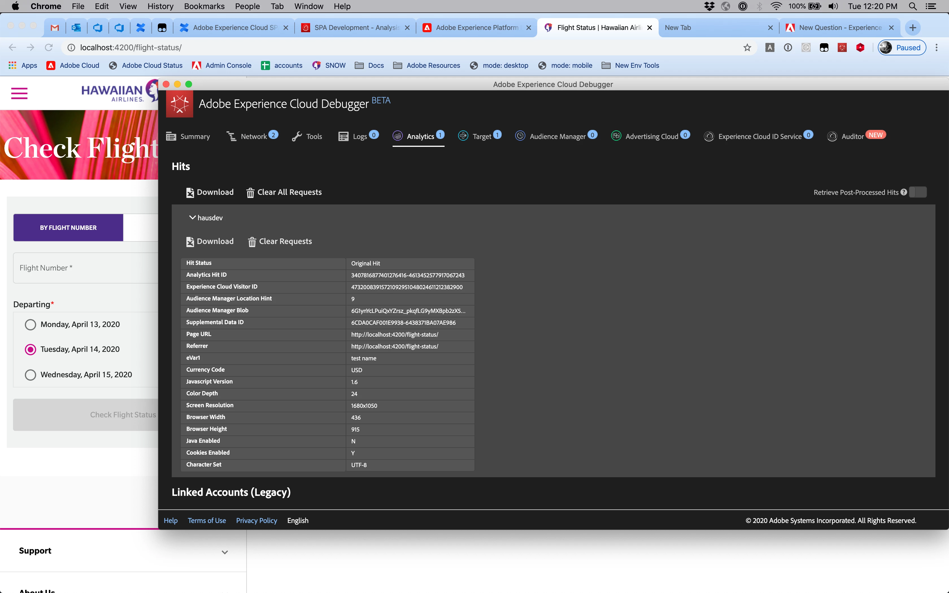This screenshot has width=949, height=593.
Task: Open the Privacy Policy link
Action: coord(256,520)
